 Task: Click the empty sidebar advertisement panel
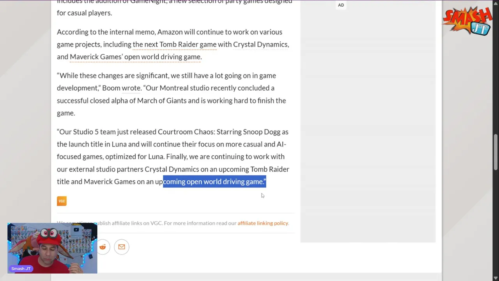pos(368,121)
